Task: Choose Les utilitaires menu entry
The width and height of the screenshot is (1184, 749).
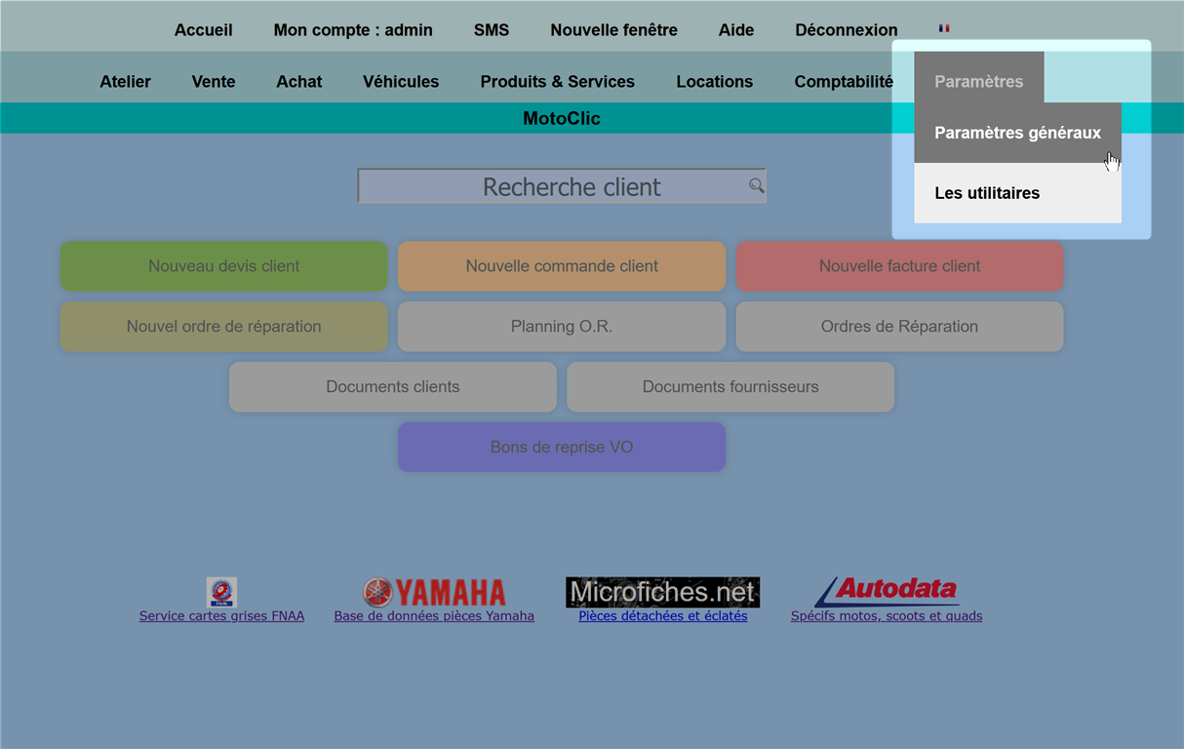Action: (x=987, y=193)
